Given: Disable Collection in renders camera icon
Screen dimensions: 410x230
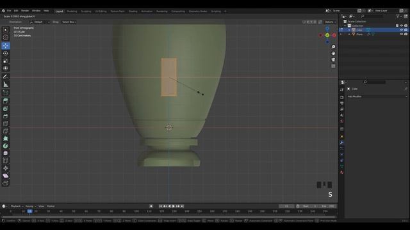Looking at the screenshot, I should click(406, 26).
